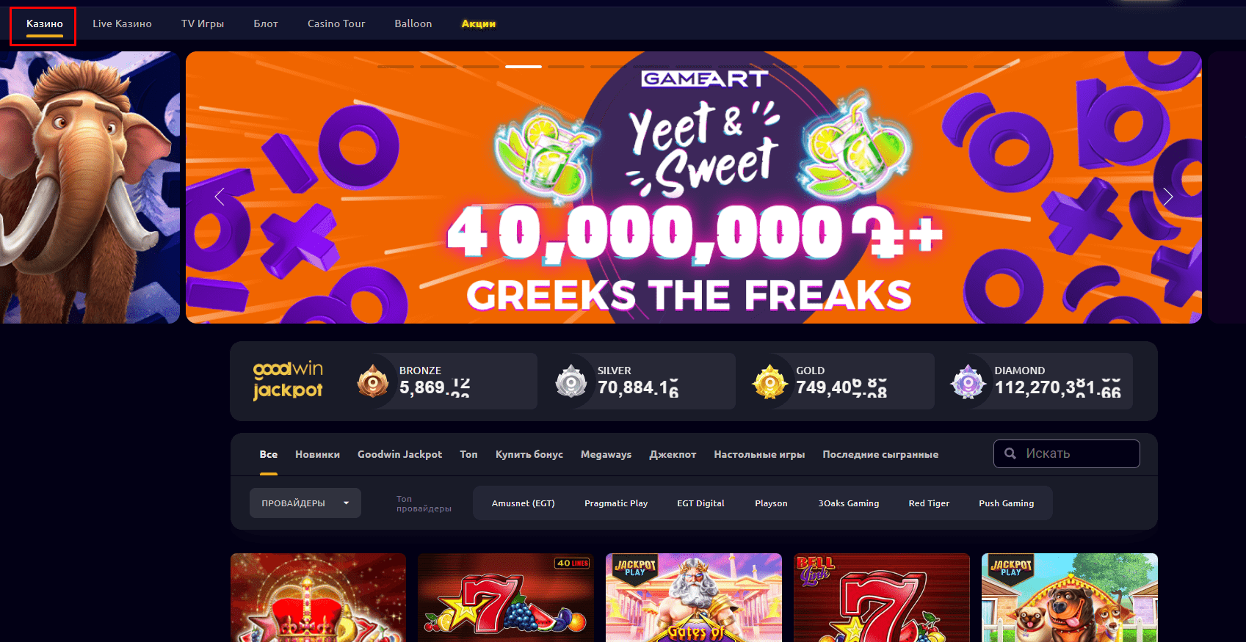The width and height of the screenshot is (1246, 642).
Task: Select the active fourth banner slide indicator
Action: [524, 66]
